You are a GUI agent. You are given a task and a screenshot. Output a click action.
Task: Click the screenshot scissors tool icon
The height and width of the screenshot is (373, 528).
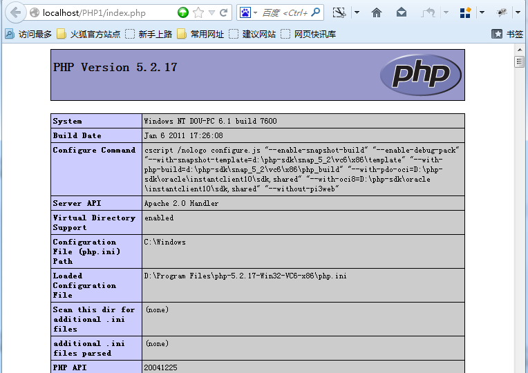[339, 13]
